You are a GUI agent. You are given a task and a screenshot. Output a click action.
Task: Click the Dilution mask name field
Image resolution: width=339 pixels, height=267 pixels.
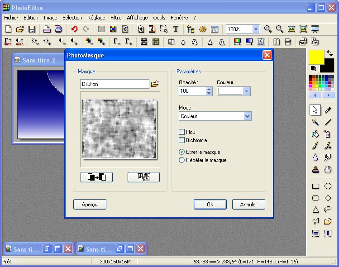pos(115,84)
